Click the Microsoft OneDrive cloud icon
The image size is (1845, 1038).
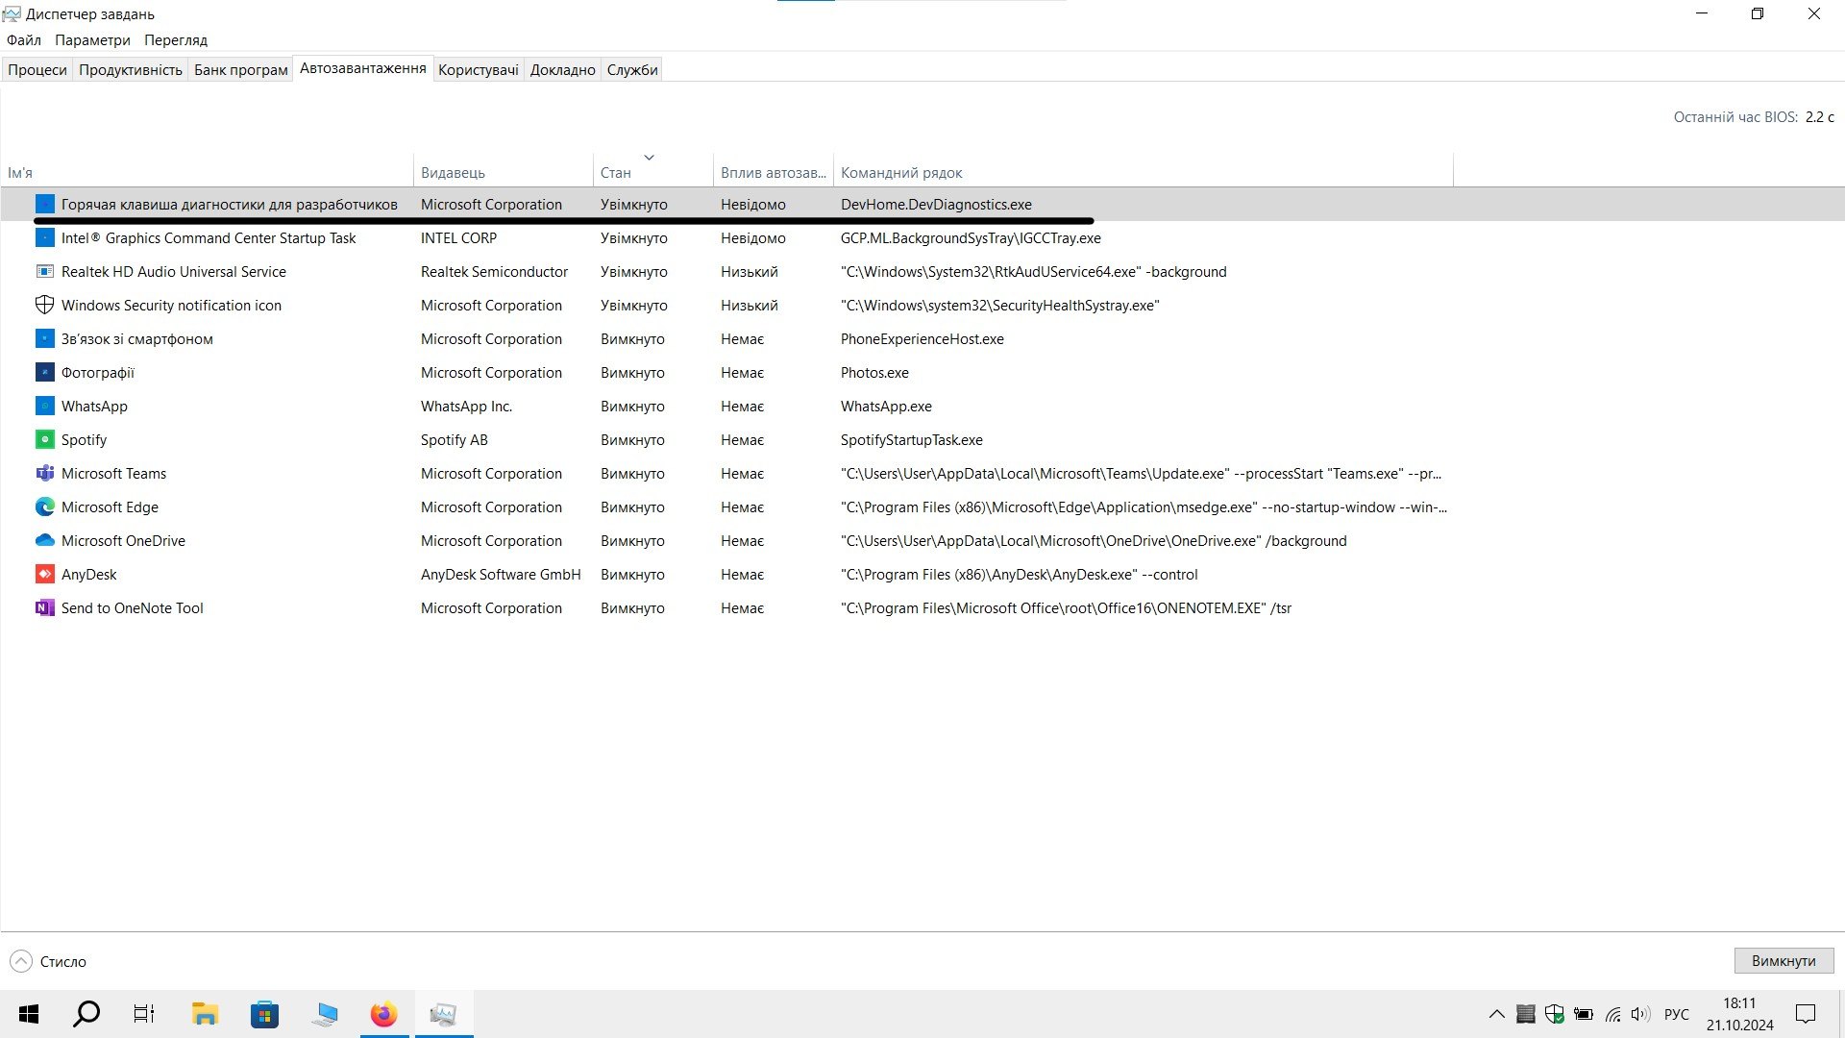[x=44, y=540]
